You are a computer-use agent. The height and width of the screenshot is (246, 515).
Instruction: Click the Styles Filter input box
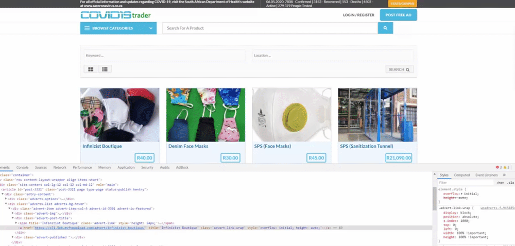pyautogui.click(x=467, y=183)
